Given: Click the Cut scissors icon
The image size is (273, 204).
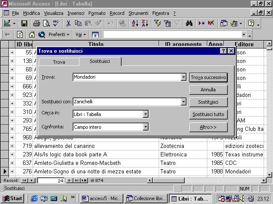Looking at the screenshot, I should pos(68,23).
